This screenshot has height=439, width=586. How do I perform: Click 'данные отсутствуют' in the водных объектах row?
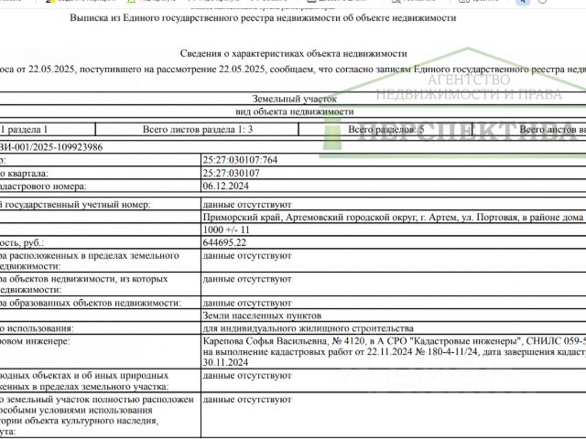point(247,376)
